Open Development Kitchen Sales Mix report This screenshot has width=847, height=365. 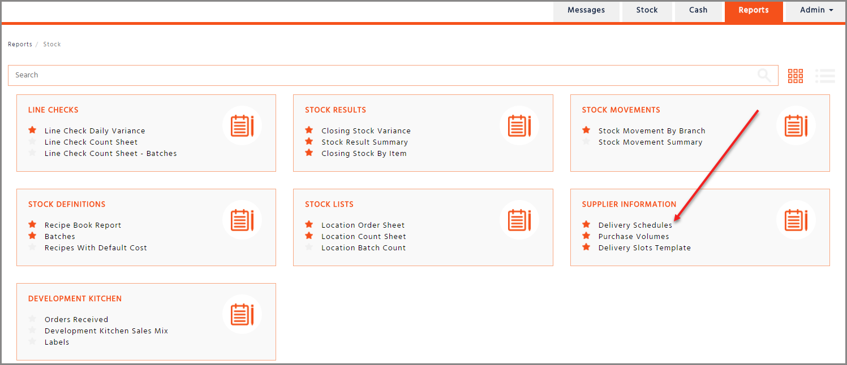click(106, 331)
